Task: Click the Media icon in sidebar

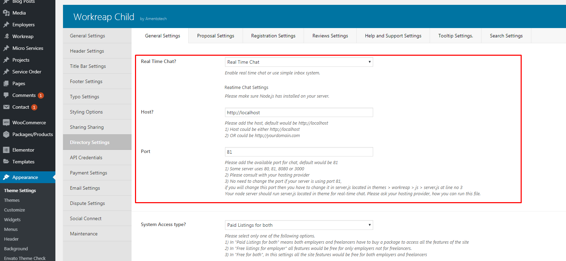Action: 6,13
